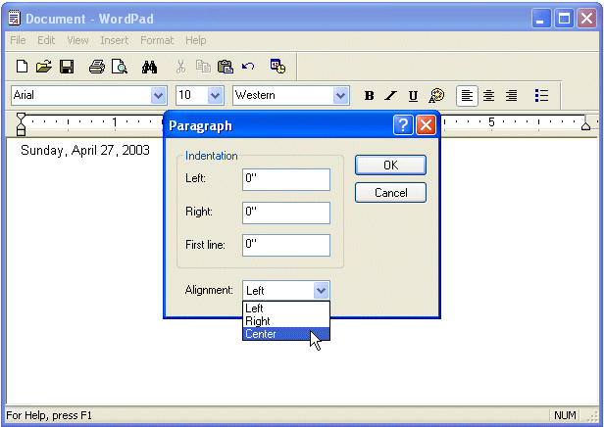Click the date text in the document
604x427 pixels.
[85, 150]
